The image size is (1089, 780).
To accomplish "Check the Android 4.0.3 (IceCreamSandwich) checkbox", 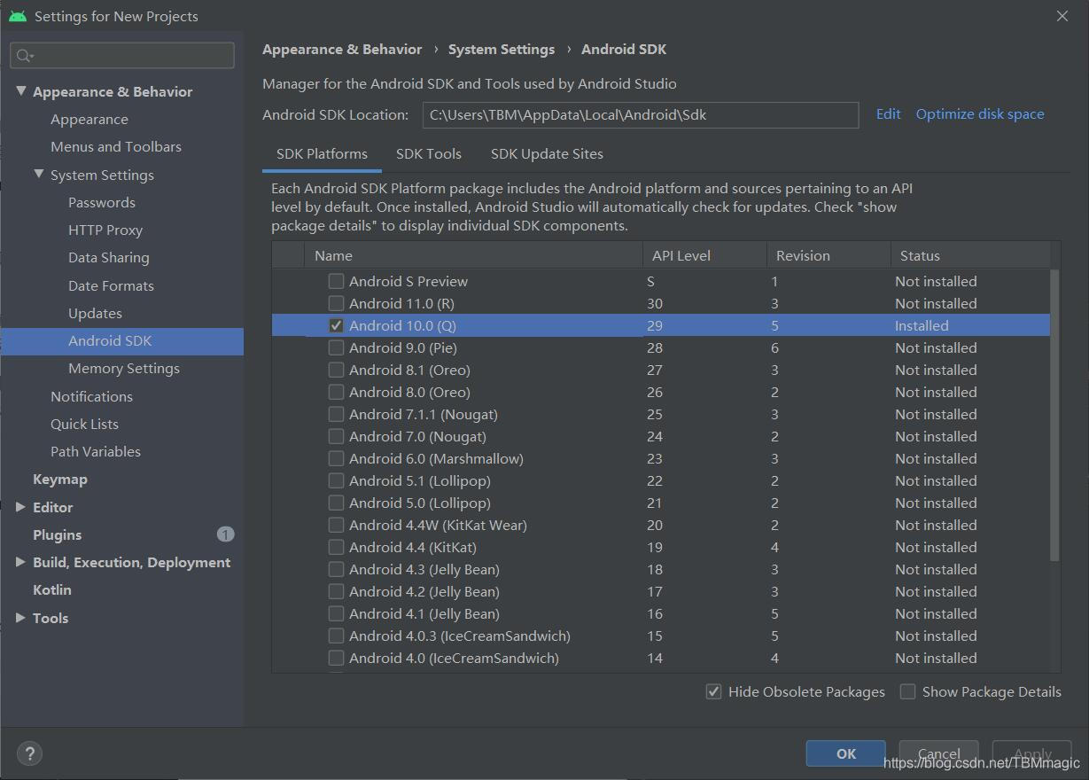I will (336, 636).
